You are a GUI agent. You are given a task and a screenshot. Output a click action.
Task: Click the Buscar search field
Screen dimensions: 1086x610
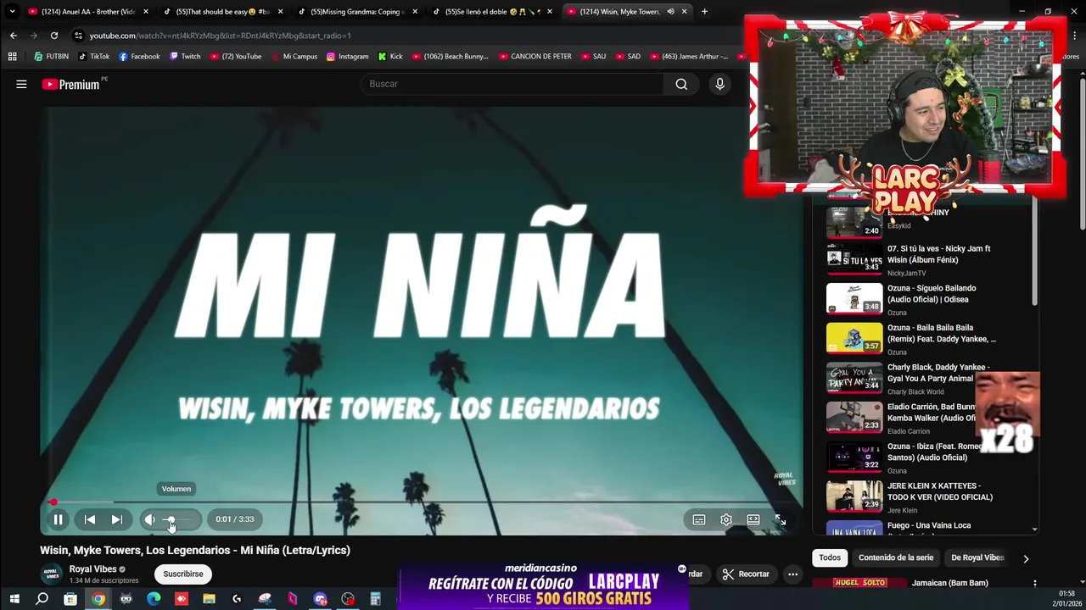[x=512, y=84]
